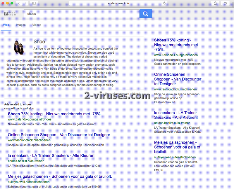The width and height of the screenshot is (234, 189).
Task: Open main-column 'Online Schoenen Shoppen' link
Action: click(x=59, y=135)
